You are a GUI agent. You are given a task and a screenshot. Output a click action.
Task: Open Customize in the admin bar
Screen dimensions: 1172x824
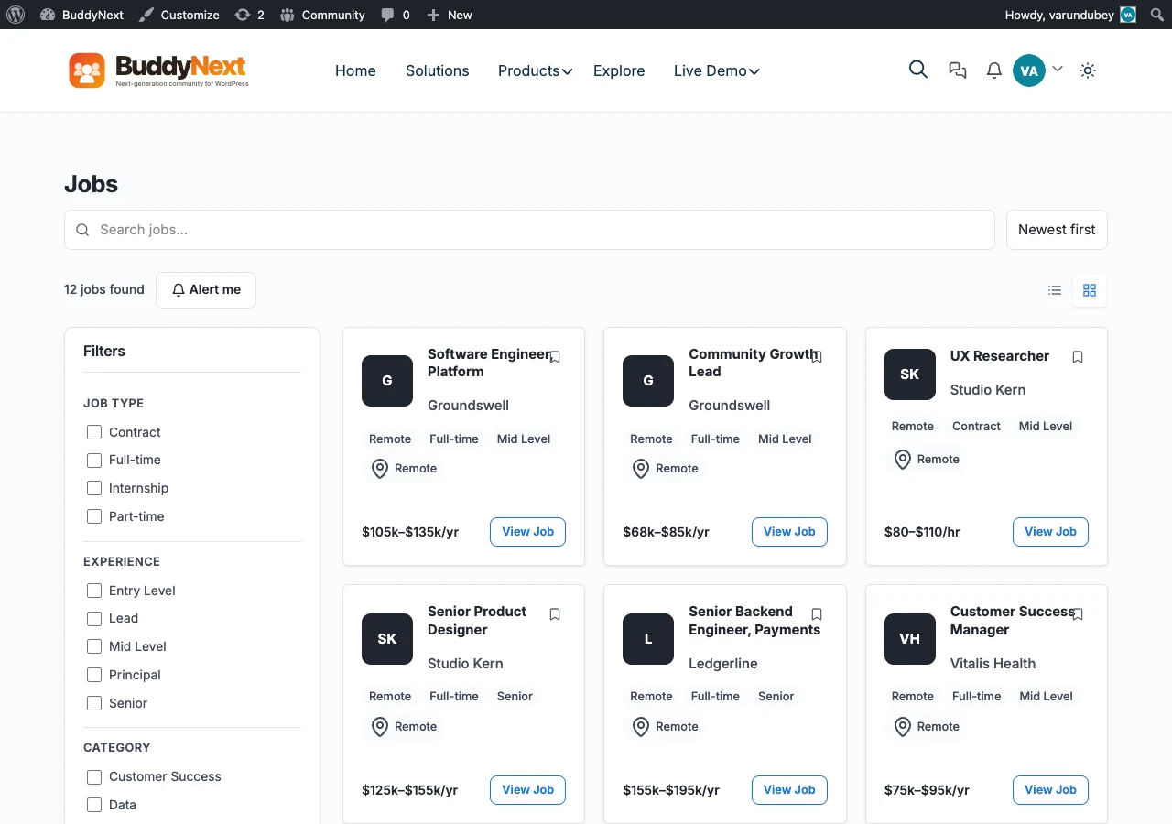179,15
